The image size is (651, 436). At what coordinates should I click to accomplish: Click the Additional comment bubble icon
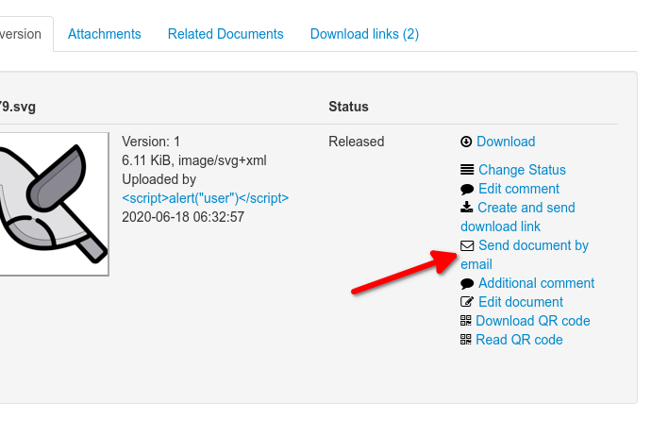pyautogui.click(x=467, y=283)
